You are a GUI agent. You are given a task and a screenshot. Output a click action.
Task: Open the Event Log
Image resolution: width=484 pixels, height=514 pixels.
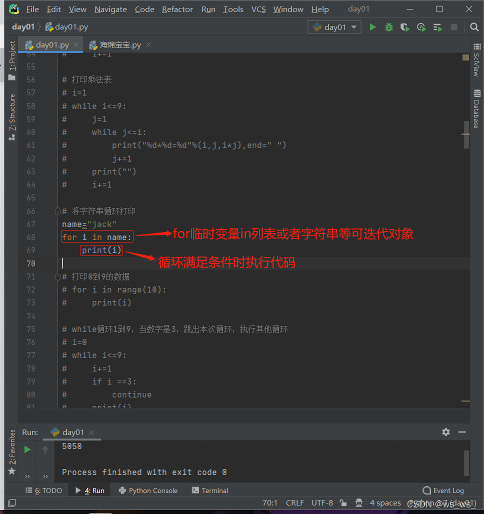pos(443,490)
